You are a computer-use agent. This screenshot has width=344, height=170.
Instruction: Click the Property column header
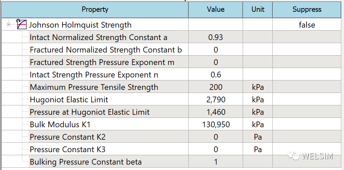pos(95,9)
